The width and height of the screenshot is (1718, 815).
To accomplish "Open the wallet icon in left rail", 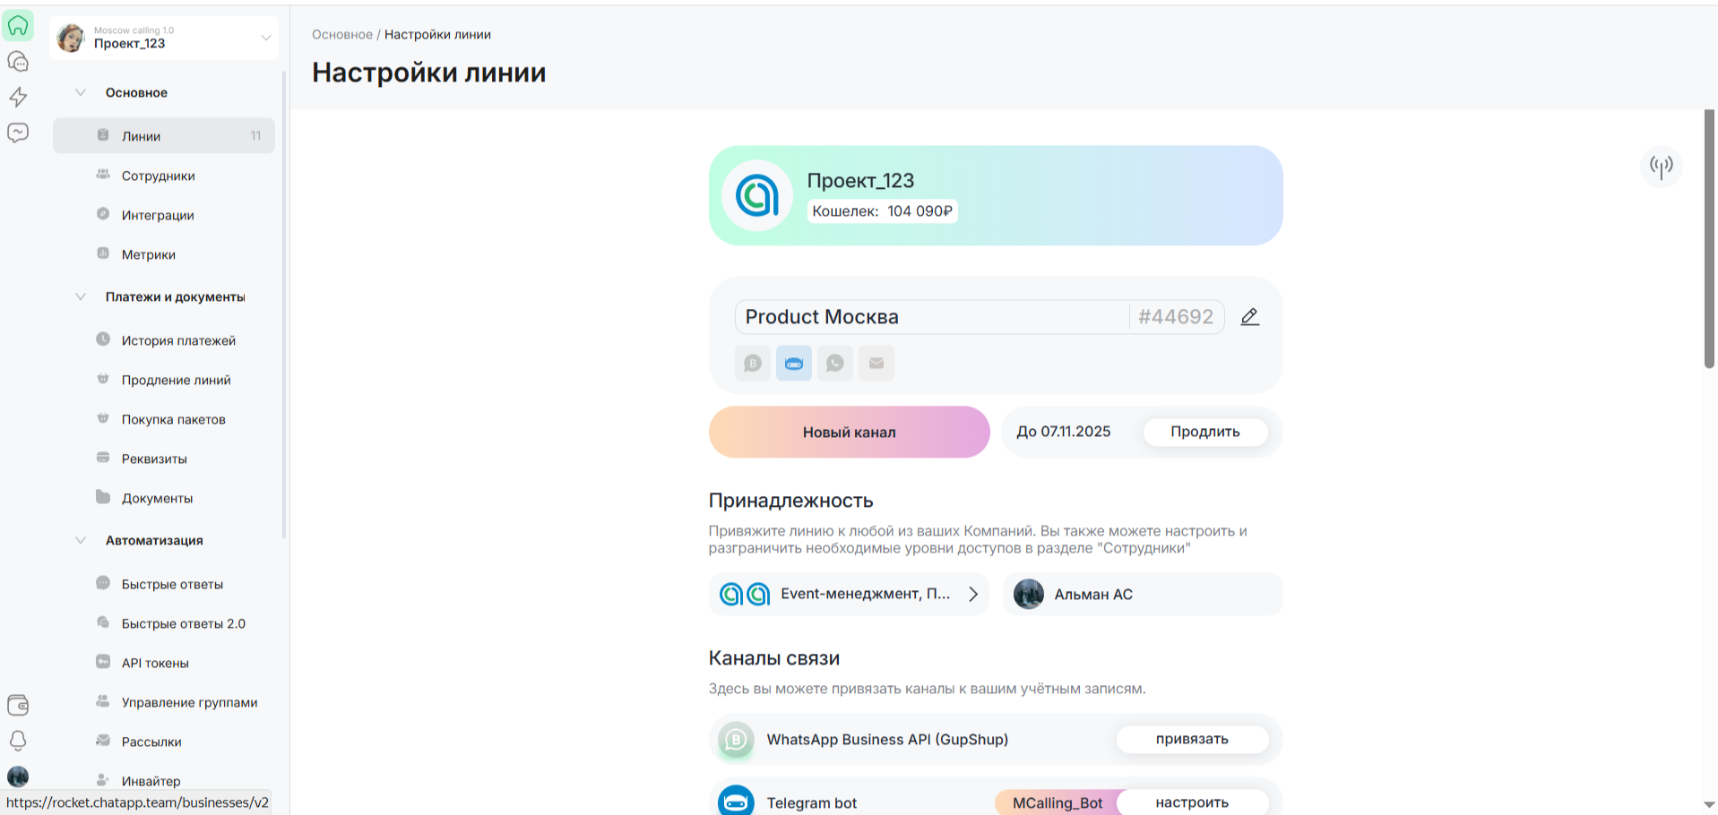I will coord(18,705).
